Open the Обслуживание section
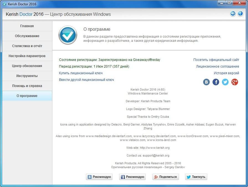Image resolution: width=248 pixels, height=187 pixels. (x=27, y=36)
